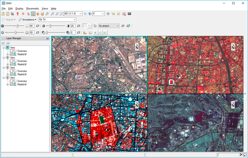Collapse all layers with up-chevron button
Image resolution: width=248 pixels, height=158 pixels.
pyautogui.click(x=3, y=43)
